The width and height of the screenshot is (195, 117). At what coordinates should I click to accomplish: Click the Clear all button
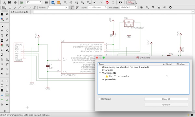click(166, 99)
